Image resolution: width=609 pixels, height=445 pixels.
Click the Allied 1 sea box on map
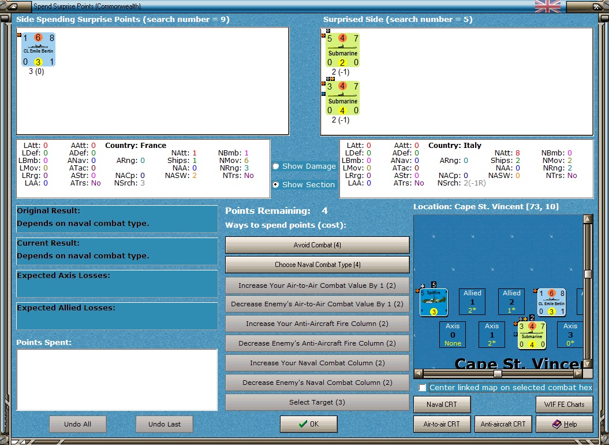472,302
